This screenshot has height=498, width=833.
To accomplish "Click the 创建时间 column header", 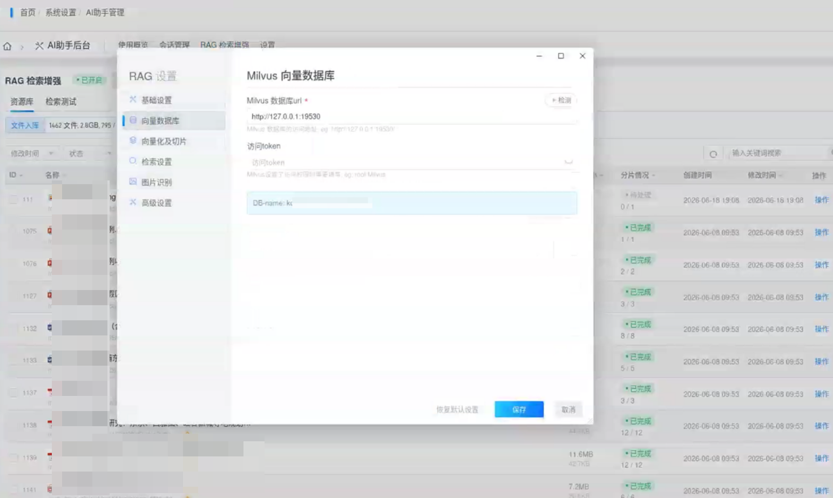I will [x=697, y=175].
